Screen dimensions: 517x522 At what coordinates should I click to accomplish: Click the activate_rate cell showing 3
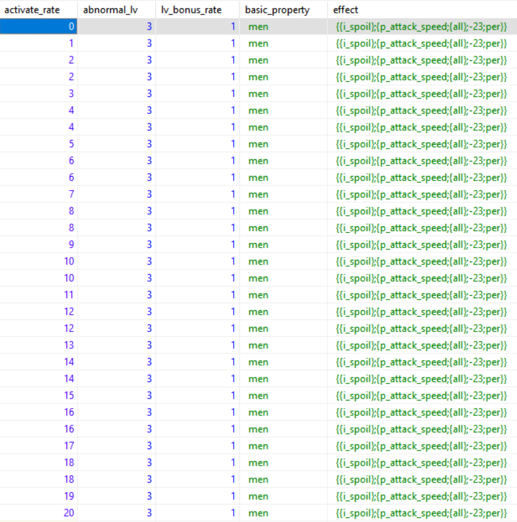pyautogui.click(x=39, y=93)
